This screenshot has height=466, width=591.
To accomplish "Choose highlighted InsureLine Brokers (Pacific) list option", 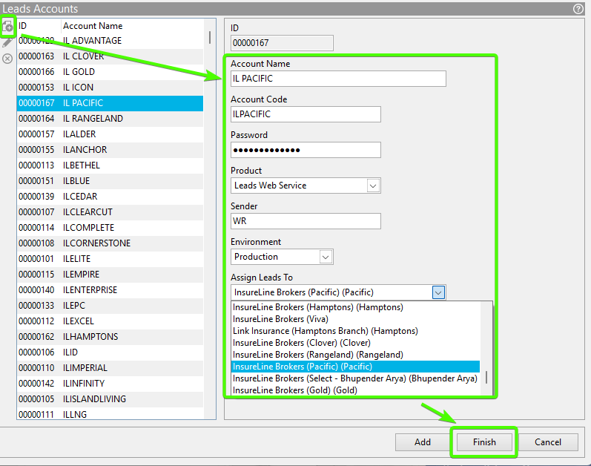I will [x=355, y=367].
